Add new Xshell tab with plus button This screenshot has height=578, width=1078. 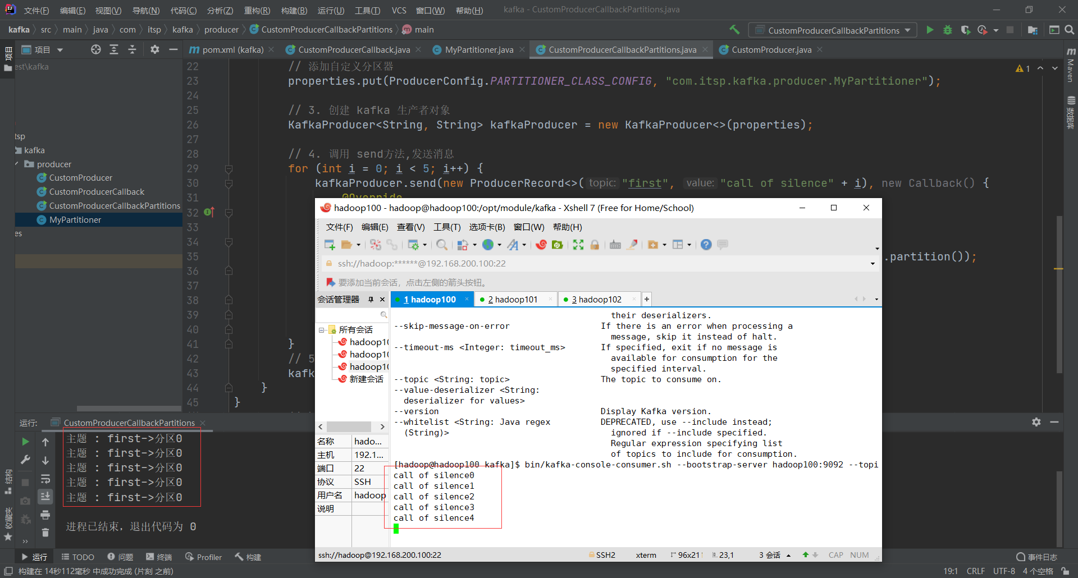(x=647, y=300)
